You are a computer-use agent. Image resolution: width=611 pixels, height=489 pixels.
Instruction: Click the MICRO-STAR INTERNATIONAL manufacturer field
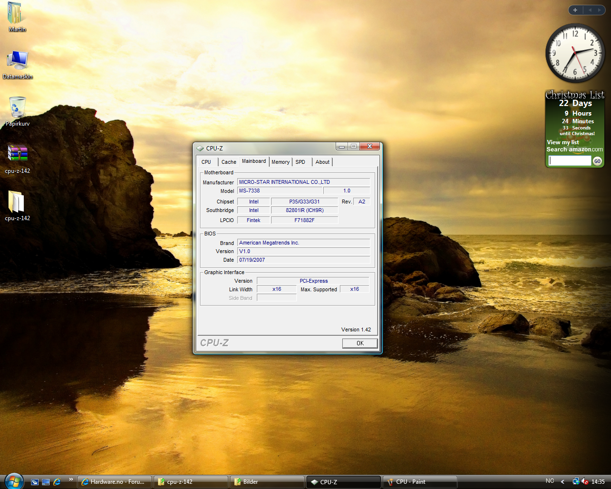[304, 182]
